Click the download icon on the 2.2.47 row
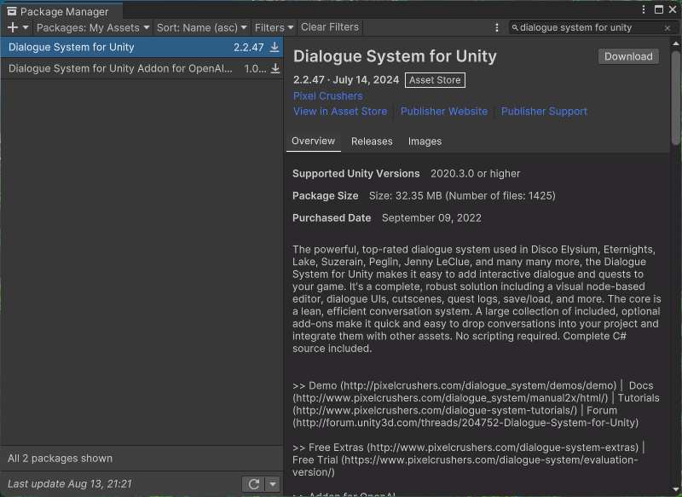Image resolution: width=682 pixels, height=497 pixels. click(275, 47)
